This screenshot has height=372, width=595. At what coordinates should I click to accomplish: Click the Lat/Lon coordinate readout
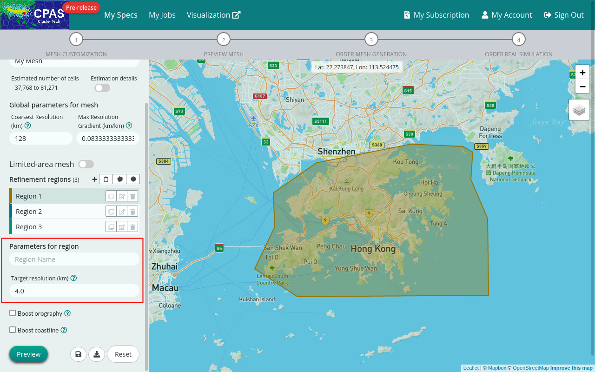tap(357, 67)
